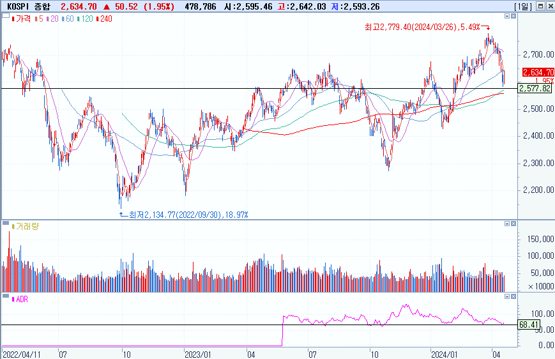Click the 10 label right of 2022/04/11
555x359 pixels.
(x=126, y=355)
